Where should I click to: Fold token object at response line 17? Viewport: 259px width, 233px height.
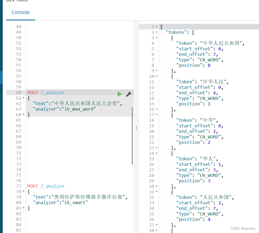(156, 115)
